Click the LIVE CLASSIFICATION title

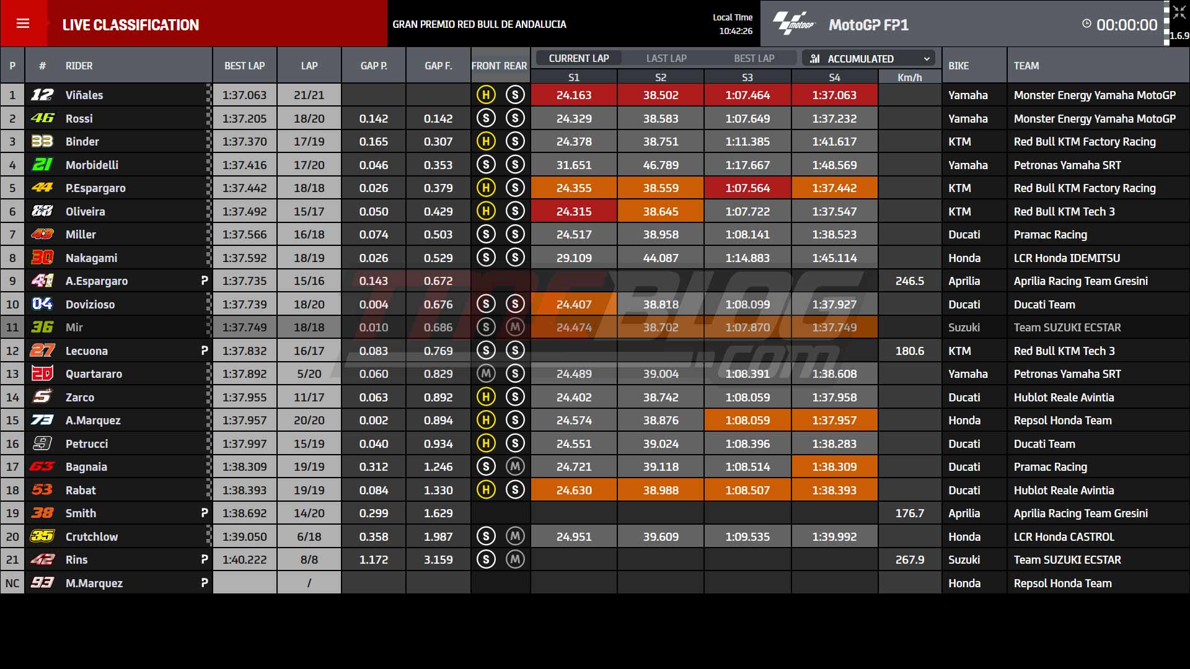[x=131, y=25]
